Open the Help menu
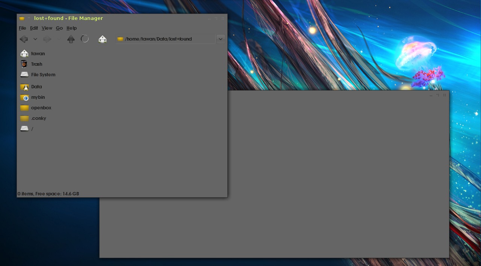Screen dimensions: 481x266 click(71, 28)
